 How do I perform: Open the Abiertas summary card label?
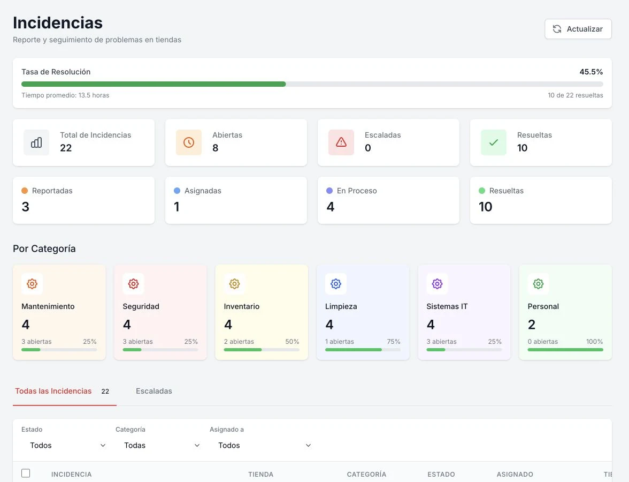pos(227,135)
